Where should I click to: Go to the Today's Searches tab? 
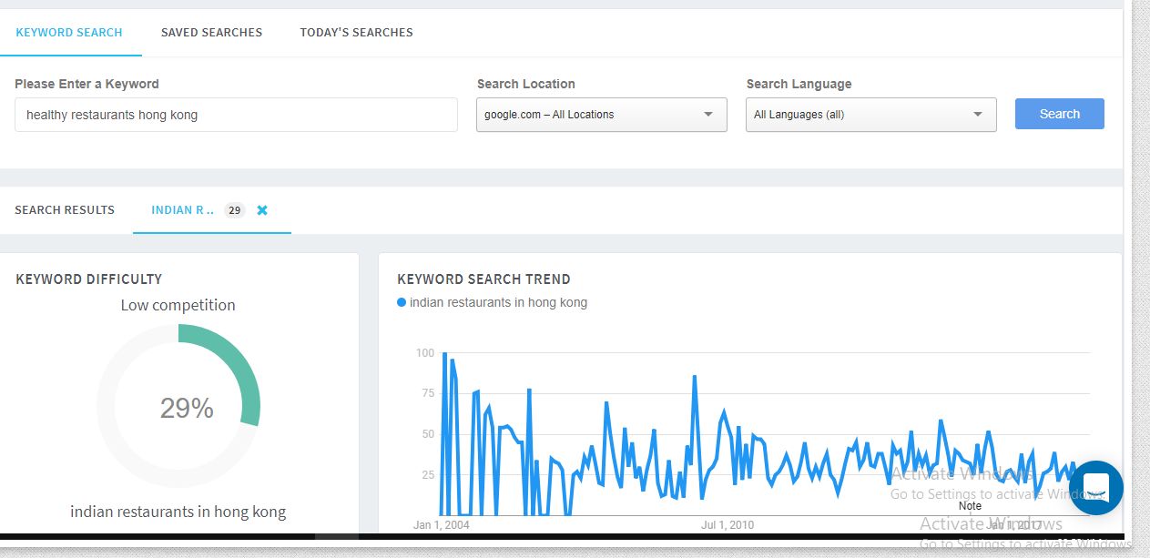pos(356,33)
